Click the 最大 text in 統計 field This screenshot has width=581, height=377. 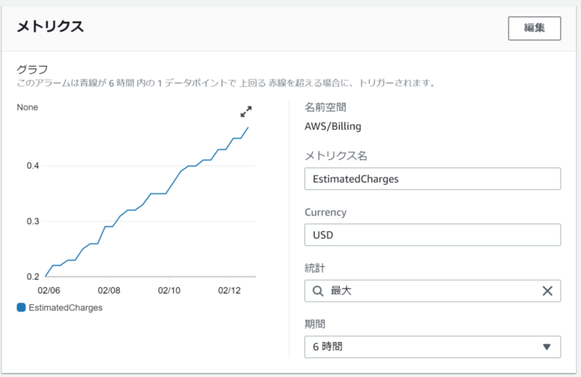341,291
